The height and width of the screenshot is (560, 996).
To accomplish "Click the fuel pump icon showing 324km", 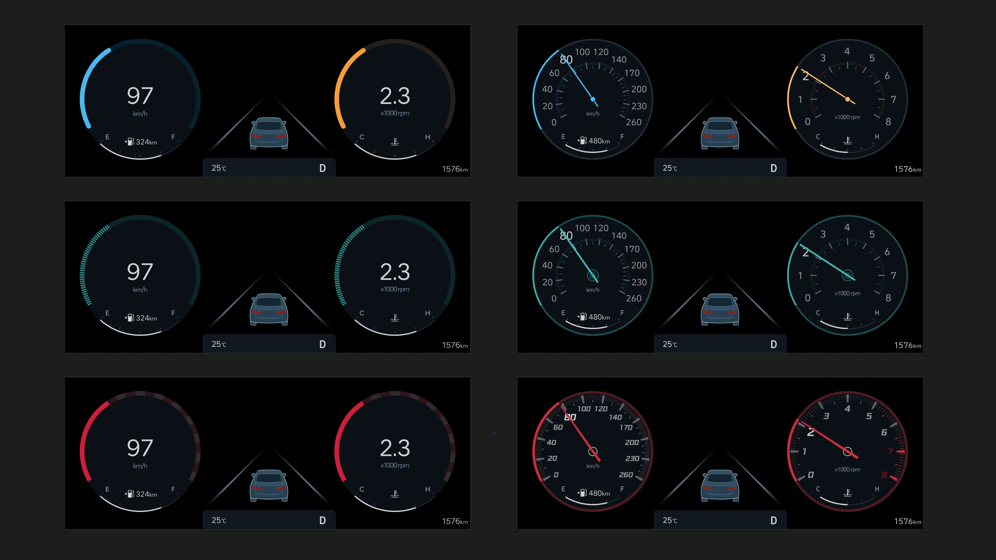I will tap(131, 142).
